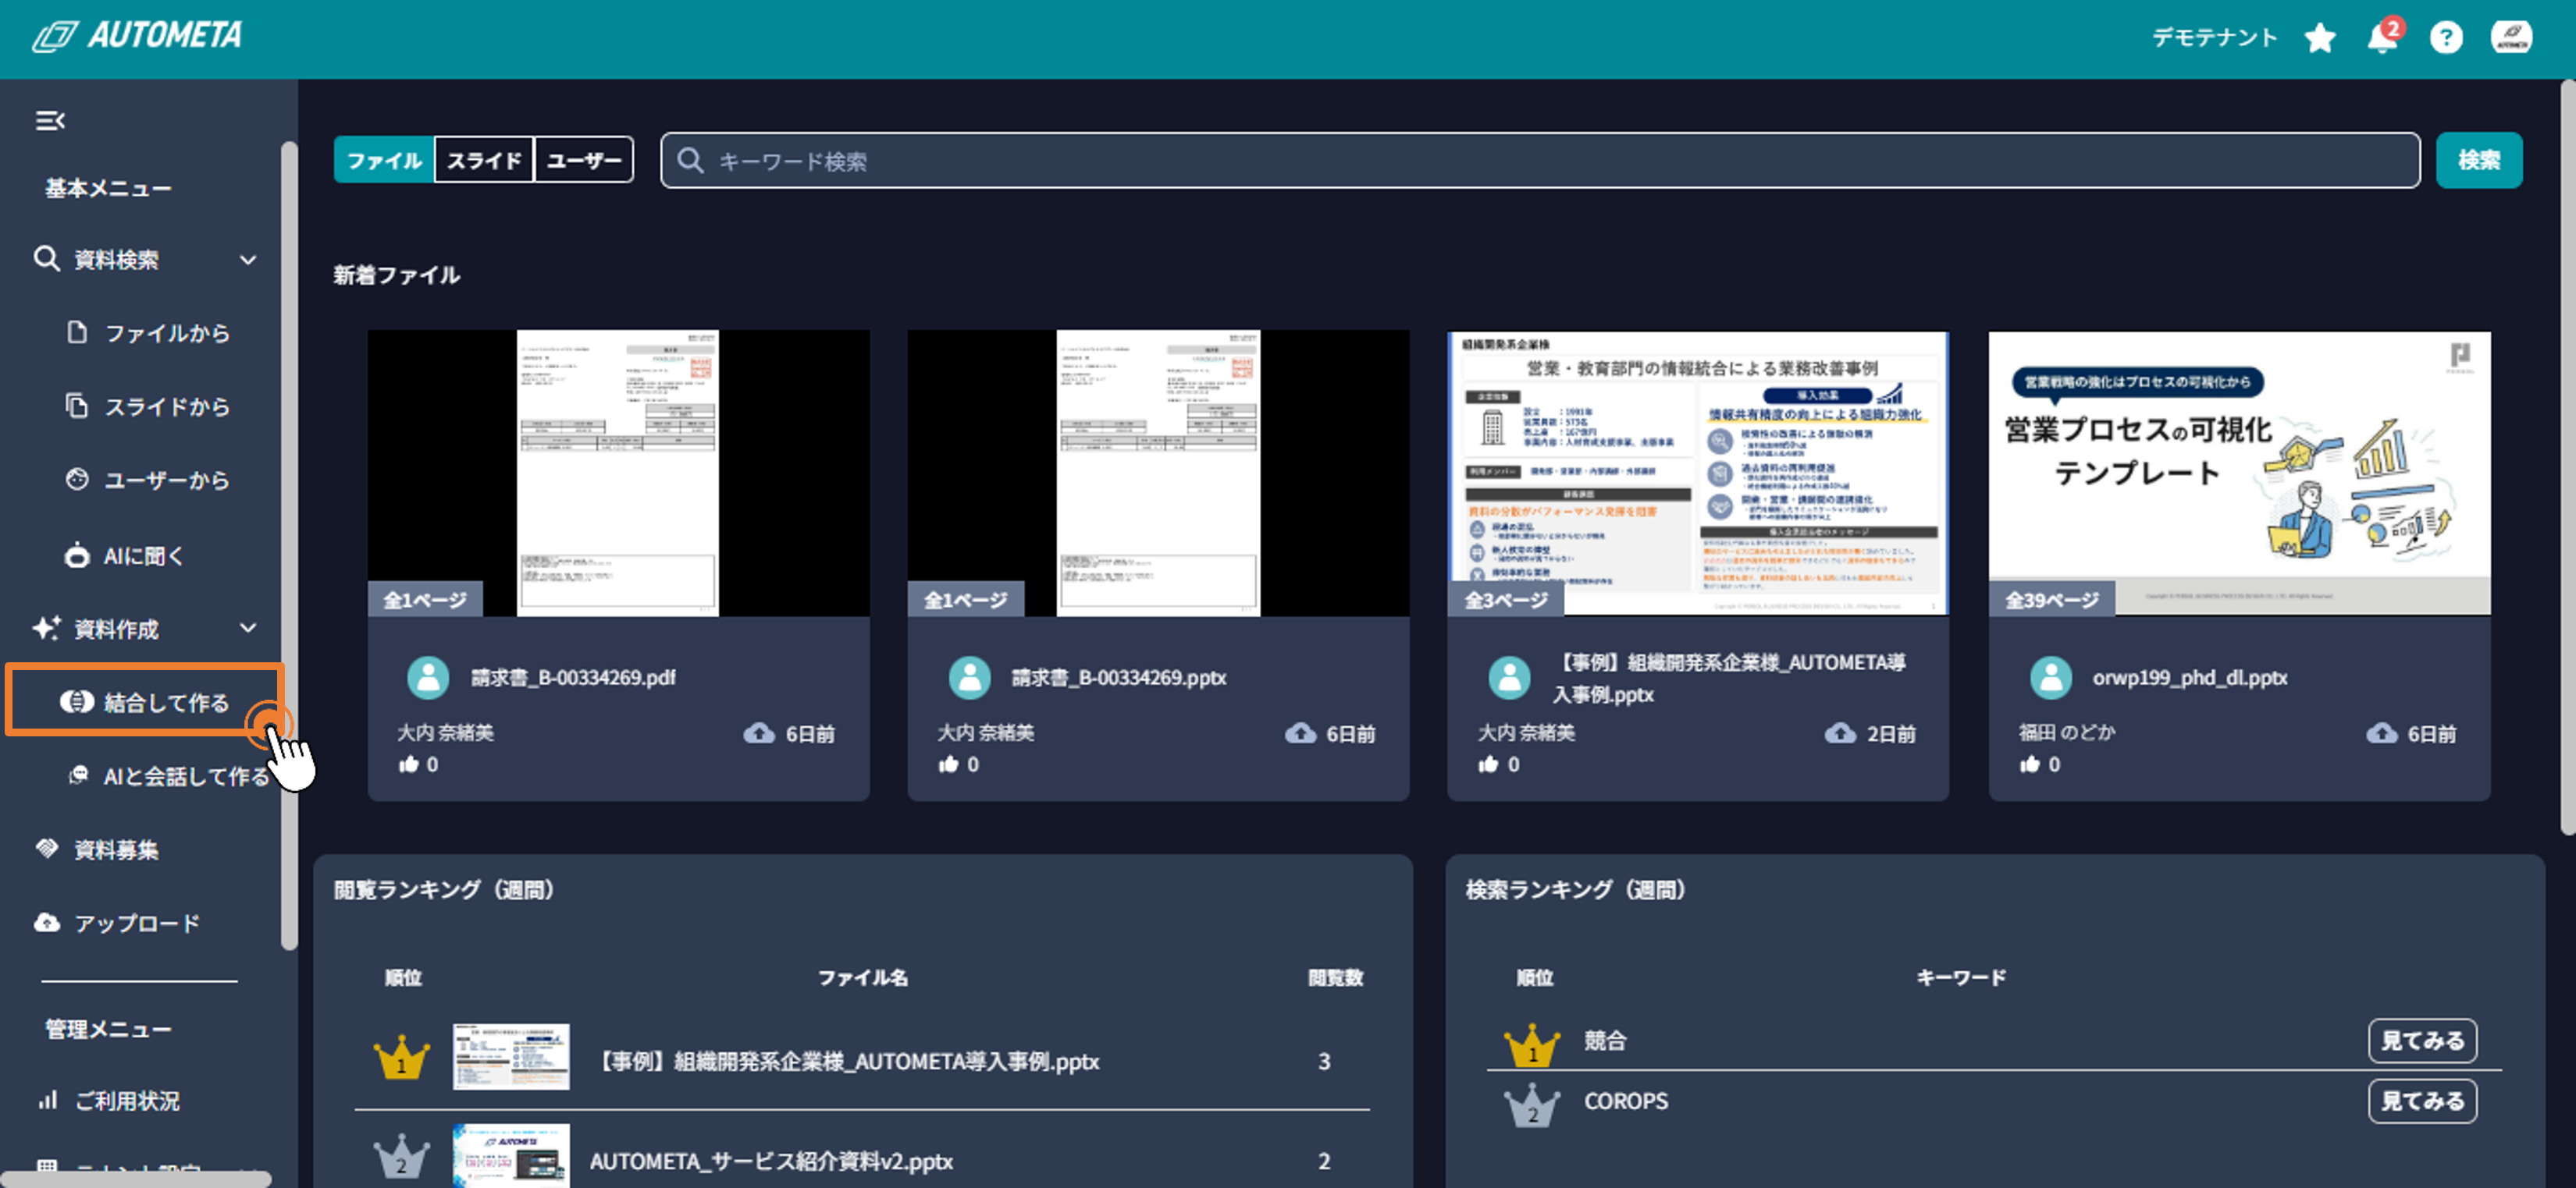Click the favorites star icon in header
2576x1188 pixels.
click(2319, 38)
